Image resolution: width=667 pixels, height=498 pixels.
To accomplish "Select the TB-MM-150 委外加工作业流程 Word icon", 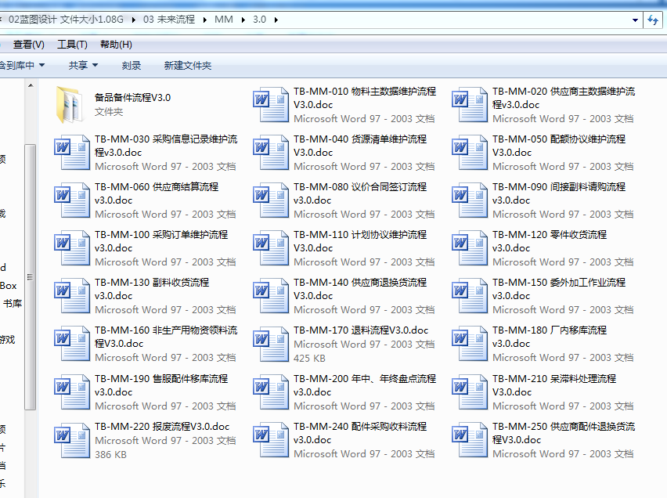I will [x=470, y=295].
